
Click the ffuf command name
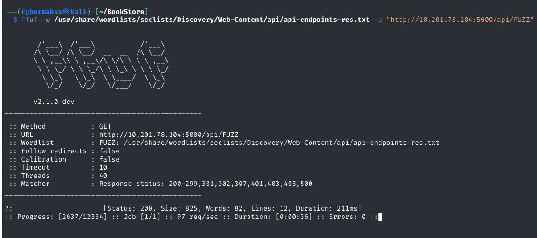(29, 20)
